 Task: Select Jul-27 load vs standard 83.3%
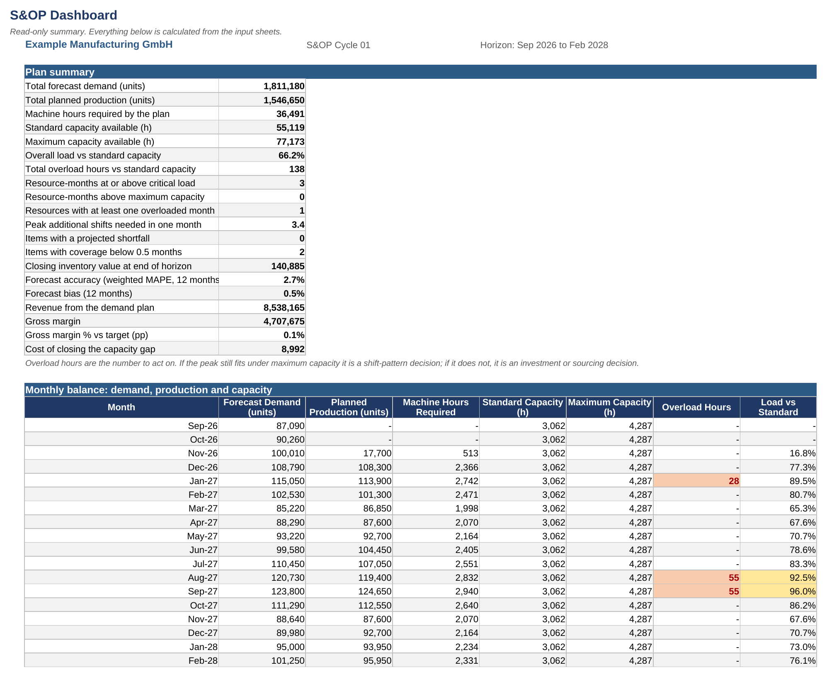tap(778, 564)
